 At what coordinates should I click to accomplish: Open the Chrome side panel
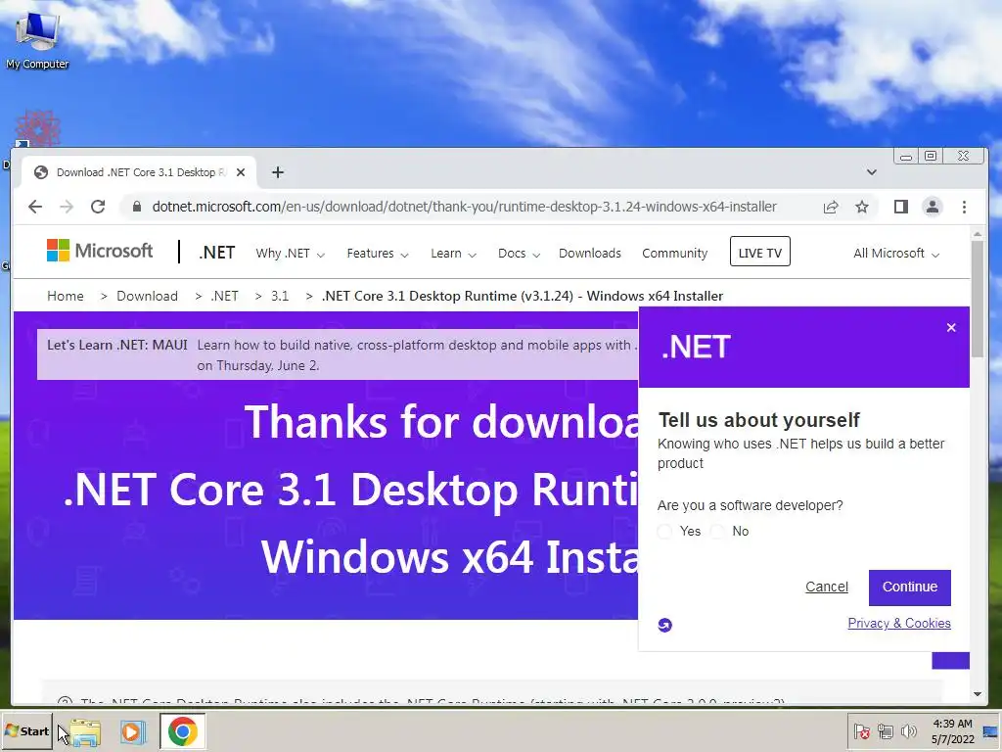901,207
